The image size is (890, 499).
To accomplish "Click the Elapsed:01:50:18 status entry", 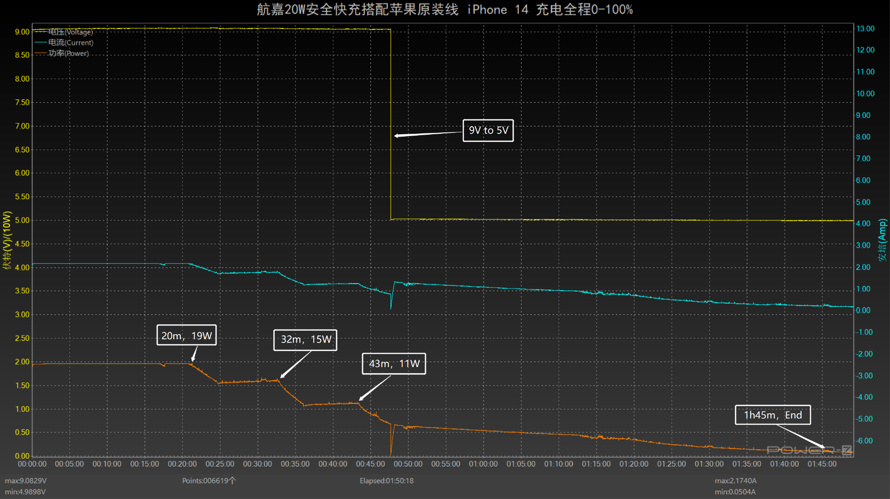I will [x=387, y=481].
